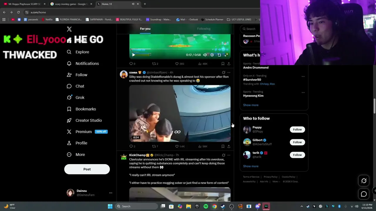Click the Post button

tap(87, 169)
